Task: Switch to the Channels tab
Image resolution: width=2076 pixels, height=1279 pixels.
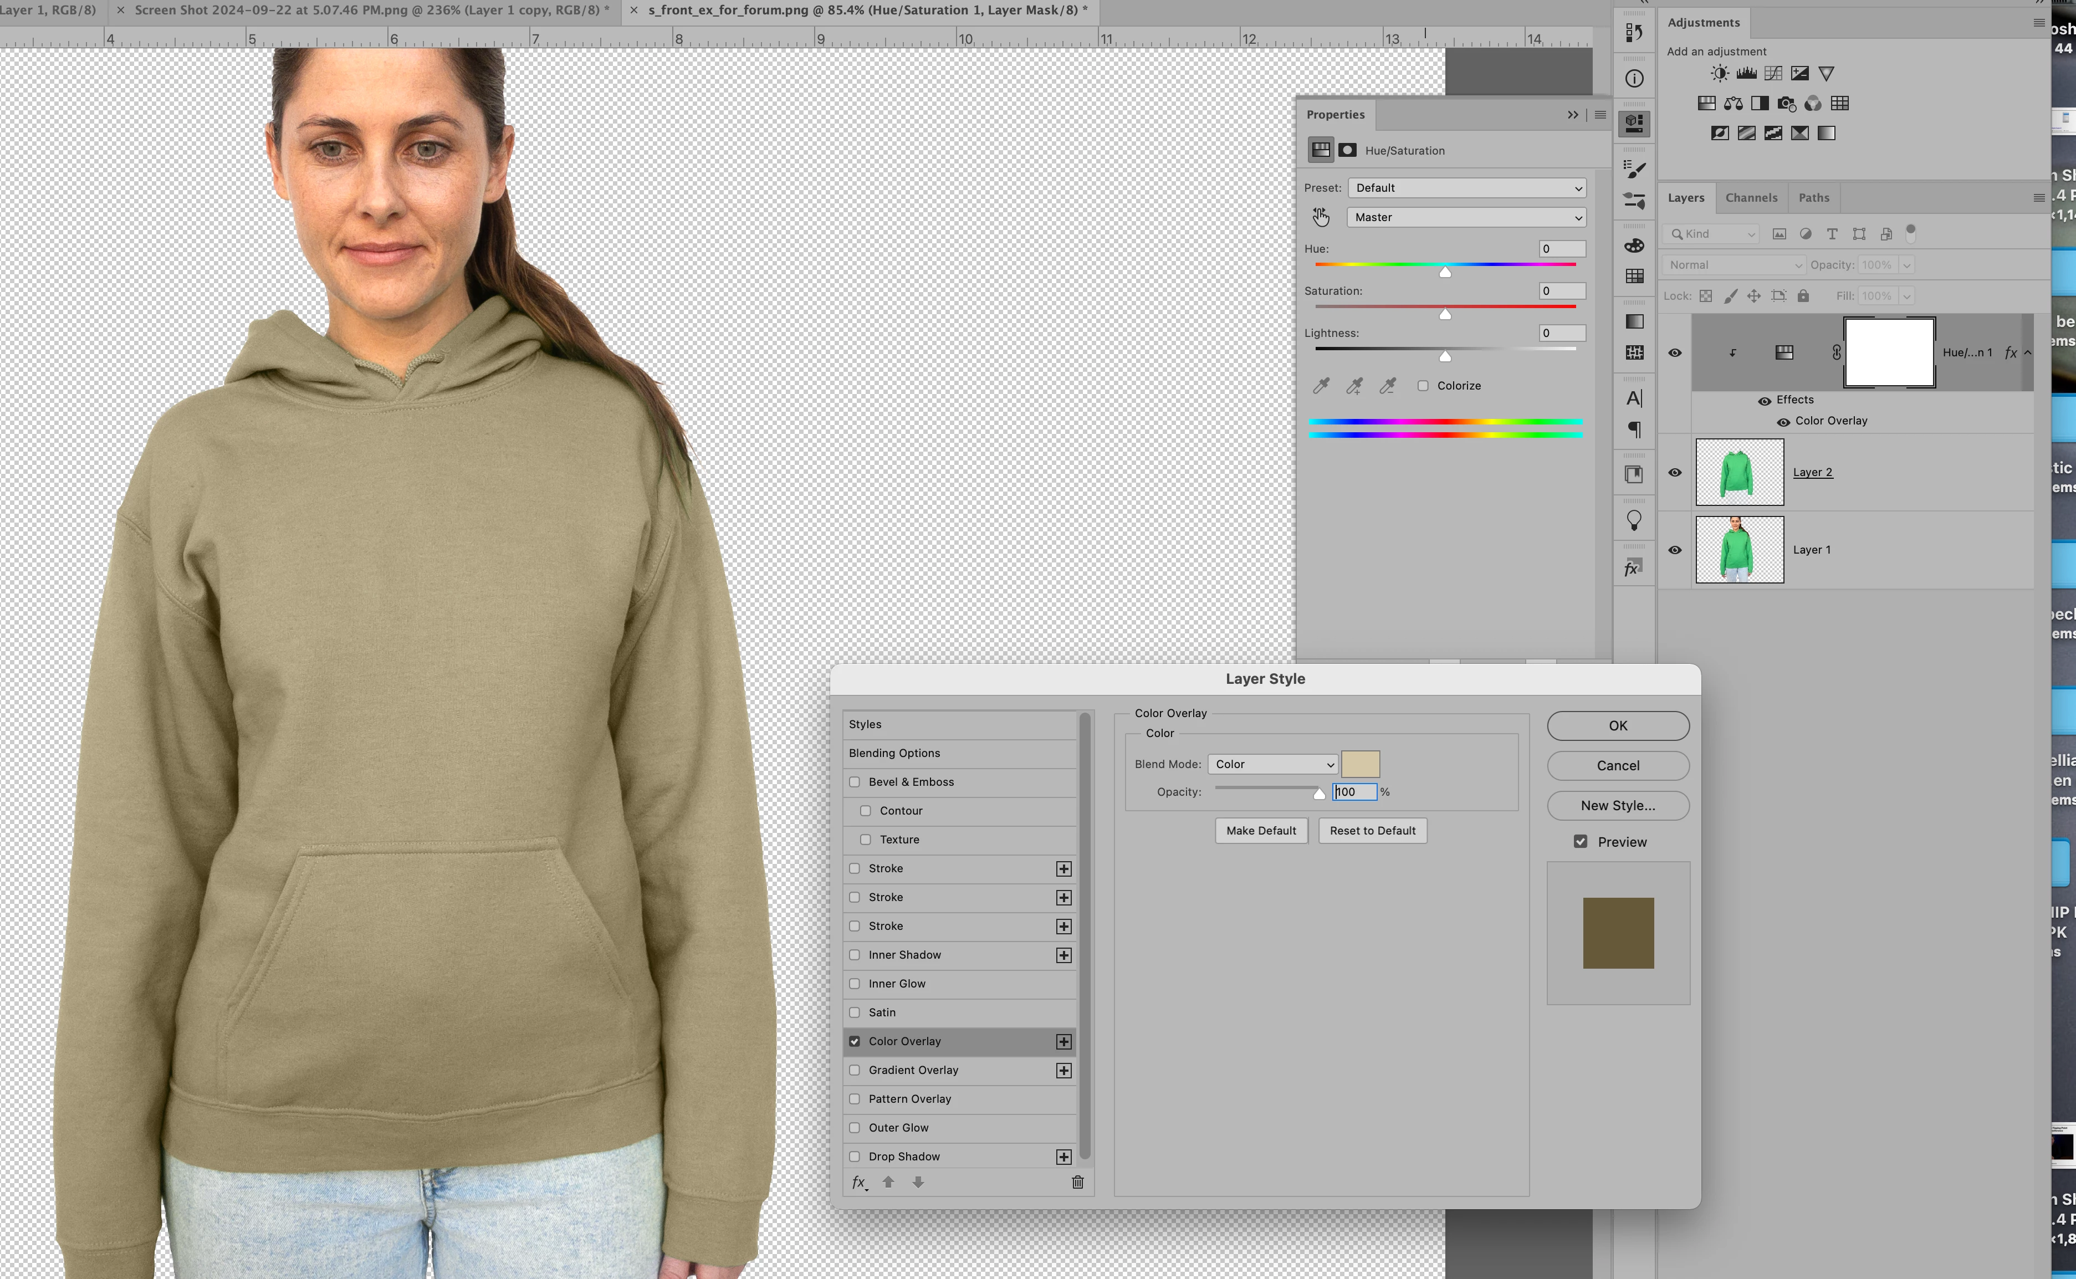Action: point(1750,198)
